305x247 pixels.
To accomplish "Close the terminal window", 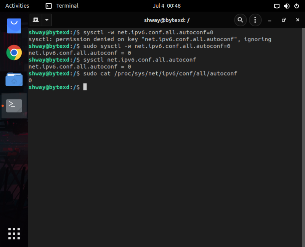I will (297, 20).
